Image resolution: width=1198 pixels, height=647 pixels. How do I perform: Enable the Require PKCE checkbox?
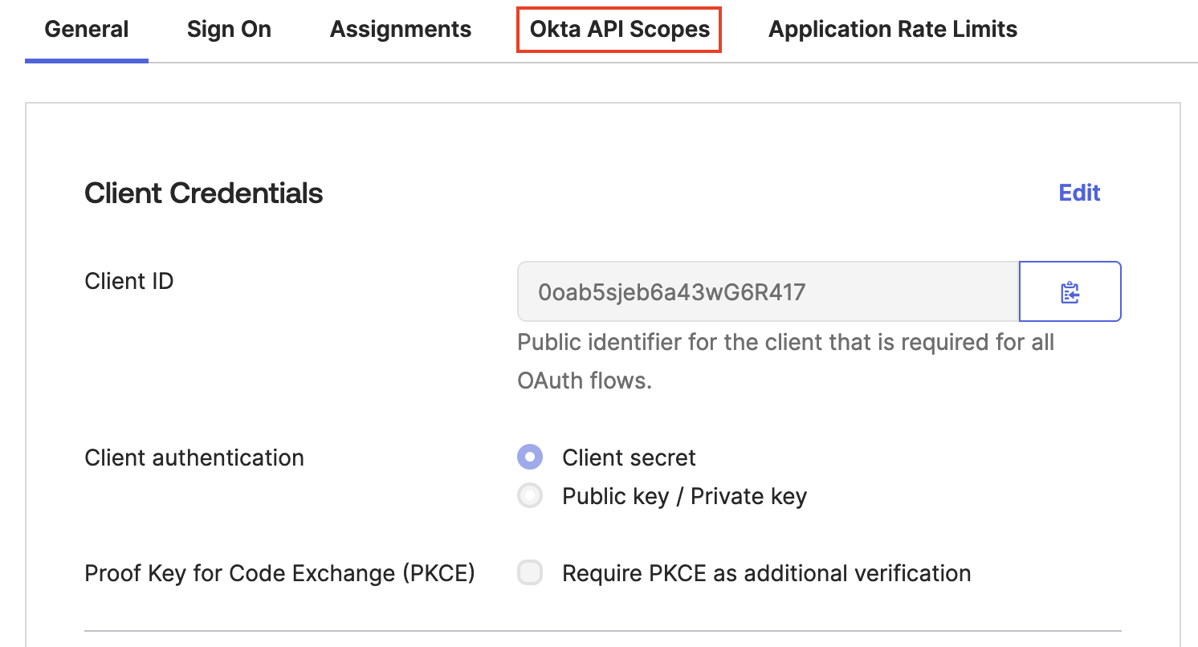coord(530,573)
